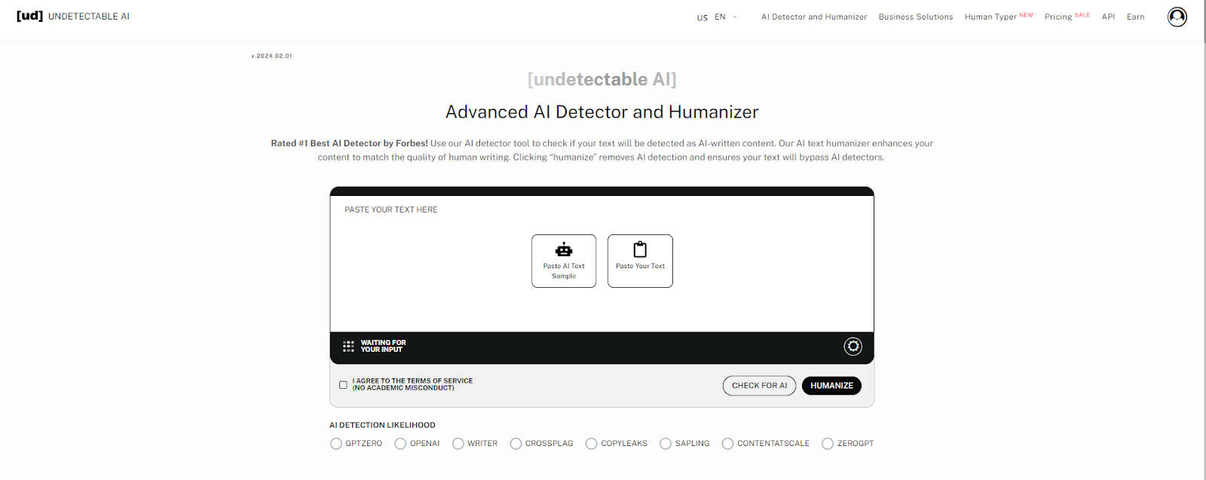Click the I Agree to the Terms of Service text

[412, 384]
